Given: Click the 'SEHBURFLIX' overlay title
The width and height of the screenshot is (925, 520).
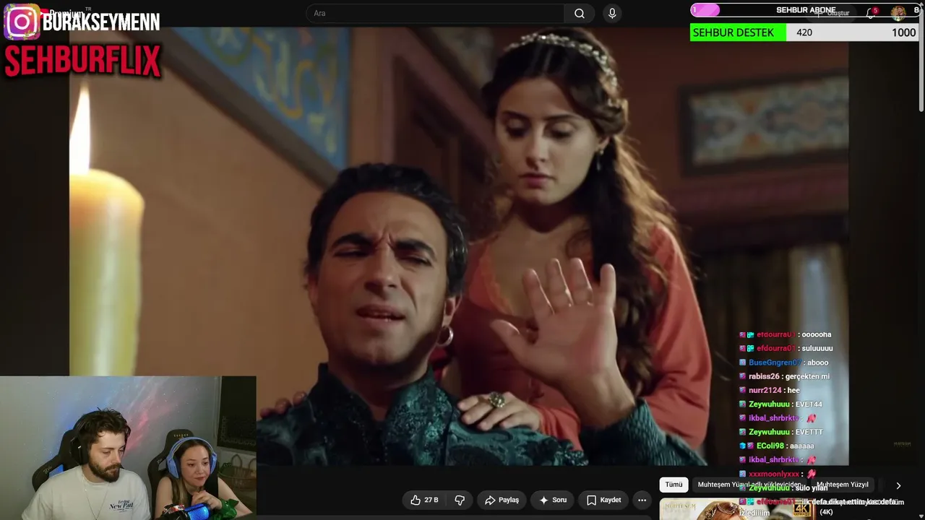Looking at the screenshot, I should pos(82,62).
